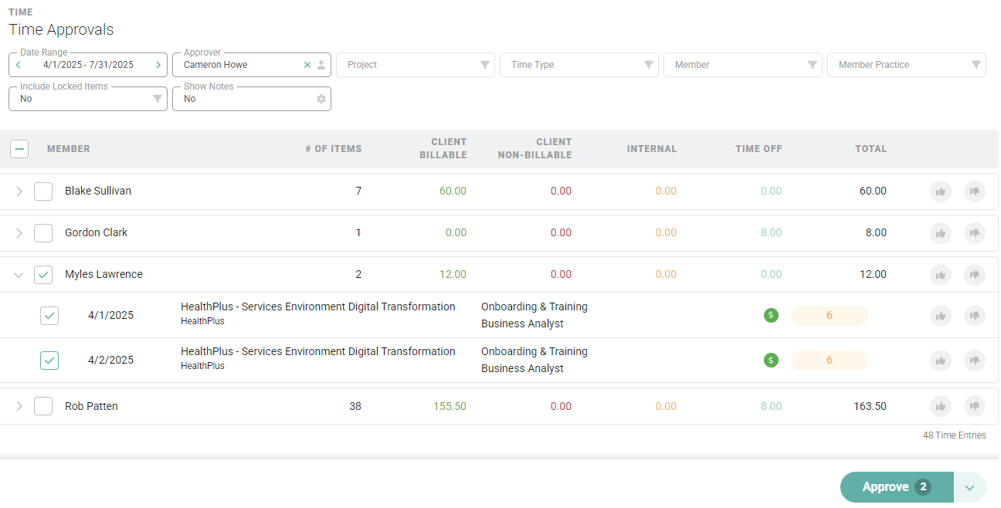Reject the 4/1/2025 entry with thumbs-down

pyautogui.click(x=975, y=315)
